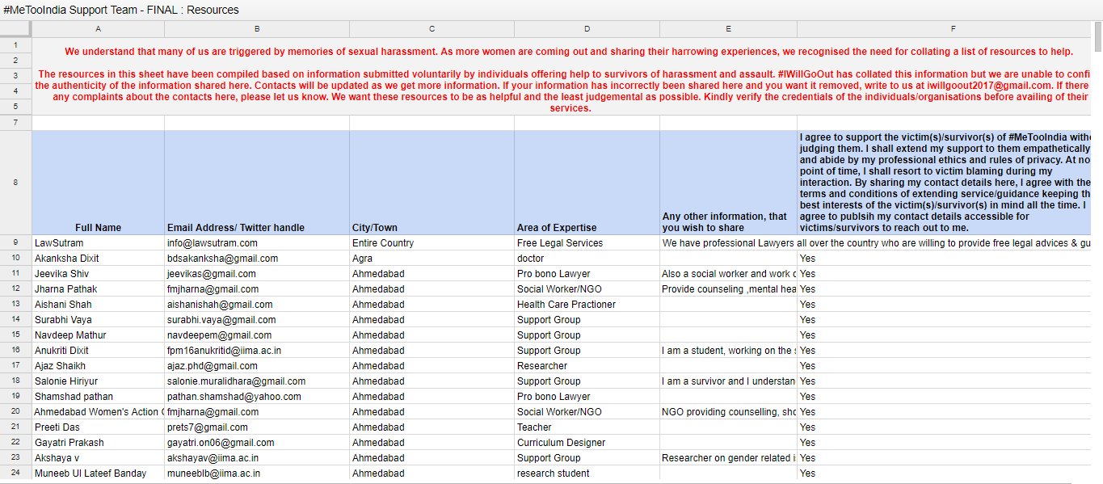Select the 'Akanksha Dixit' cell
The image size is (1103, 484).
(98, 258)
